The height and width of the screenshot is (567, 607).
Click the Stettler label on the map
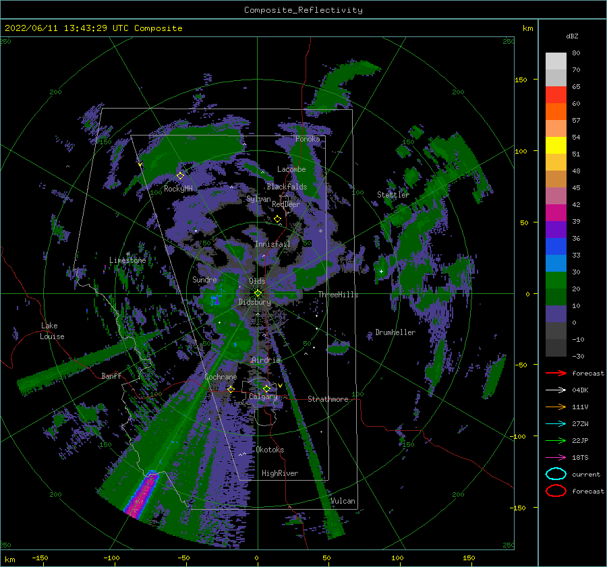(x=393, y=195)
